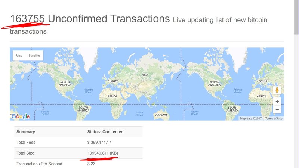Click the Indian Ocean map label
The image size is (299, 168).
pos(139,113)
